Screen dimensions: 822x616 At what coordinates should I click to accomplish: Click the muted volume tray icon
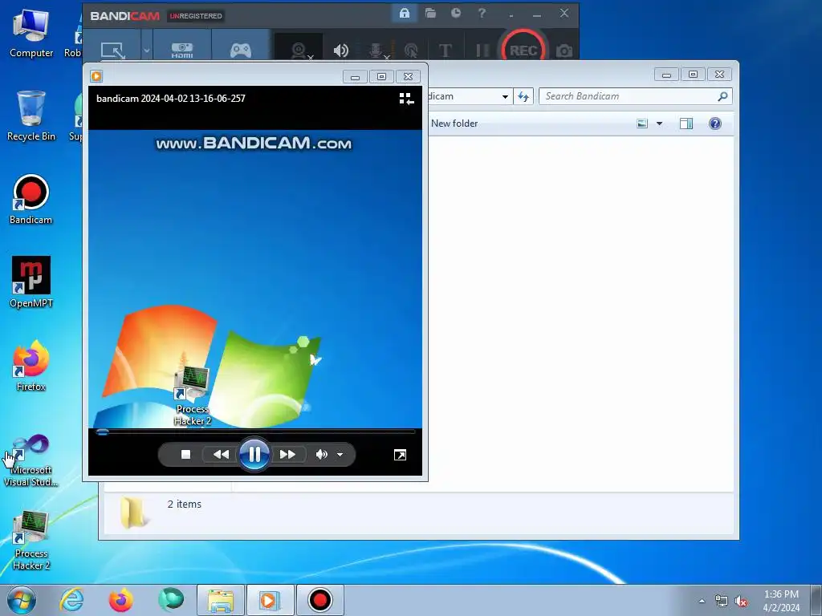[741, 601]
